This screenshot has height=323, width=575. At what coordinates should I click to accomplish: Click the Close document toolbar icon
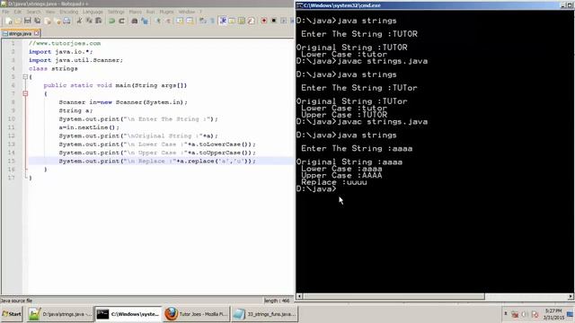[48, 21]
